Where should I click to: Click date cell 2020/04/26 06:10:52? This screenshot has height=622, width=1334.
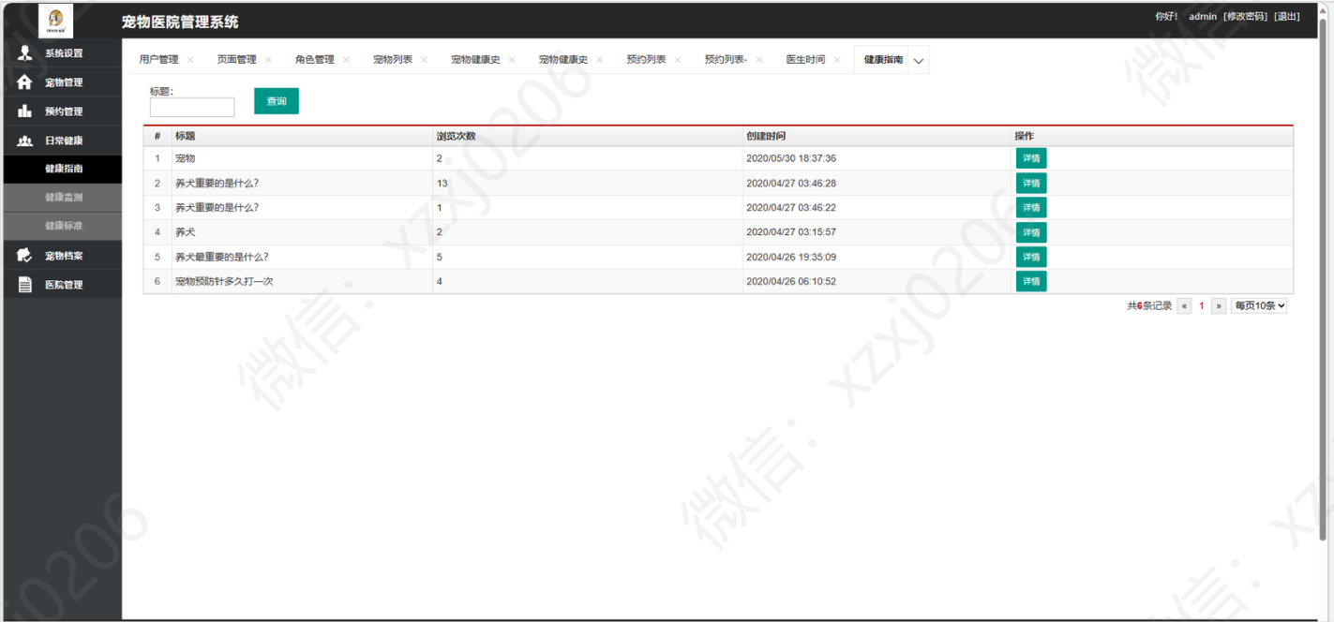[791, 281]
